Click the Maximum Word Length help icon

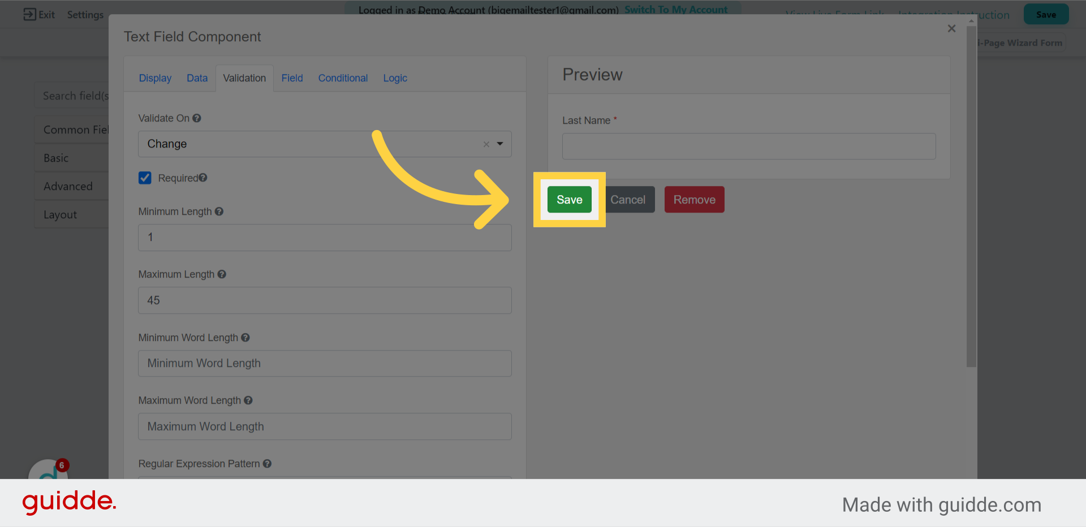(x=248, y=400)
